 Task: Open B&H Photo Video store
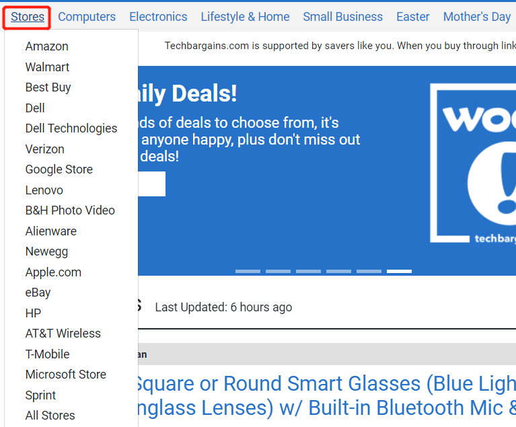coord(70,210)
